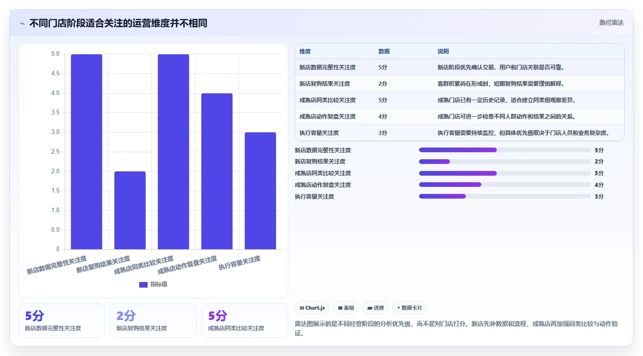Click the 4分 value in the table

(x=383, y=117)
